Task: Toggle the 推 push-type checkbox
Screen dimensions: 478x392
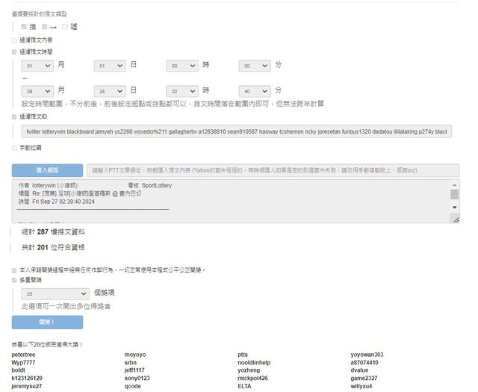Action: [x=24, y=27]
